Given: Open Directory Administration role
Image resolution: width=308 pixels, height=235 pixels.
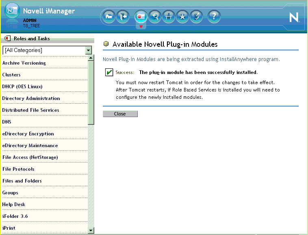Looking at the screenshot, I should point(31,98).
